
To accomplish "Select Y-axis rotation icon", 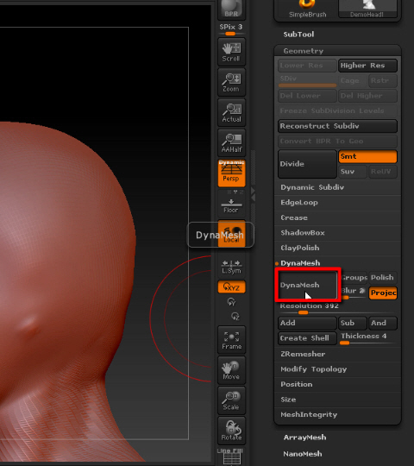I will pyautogui.click(x=231, y=302).
